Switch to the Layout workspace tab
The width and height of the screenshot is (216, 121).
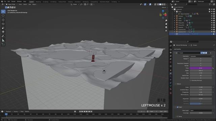pos(31,2)
